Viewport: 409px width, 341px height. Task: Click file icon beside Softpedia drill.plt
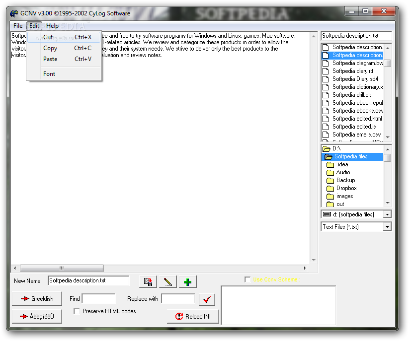[x=326, y=95]
